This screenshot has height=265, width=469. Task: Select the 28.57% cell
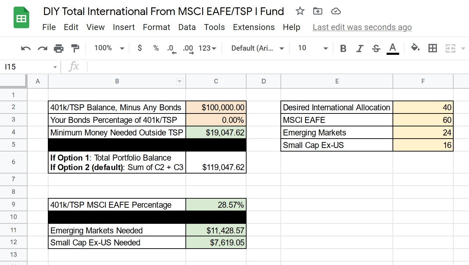pyautogui.click(x=216, y=205)
